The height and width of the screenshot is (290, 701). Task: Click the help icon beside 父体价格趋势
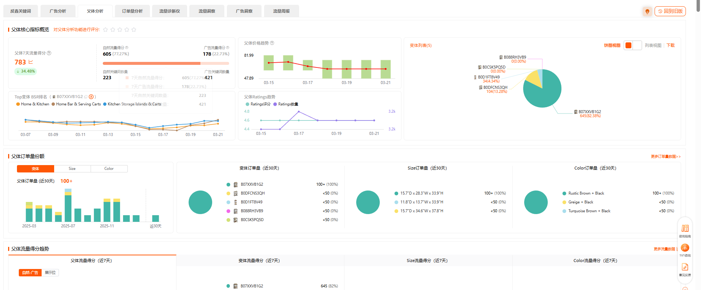click(272, 43)
